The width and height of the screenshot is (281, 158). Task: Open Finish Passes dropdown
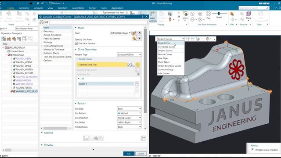tap(129, 127)
